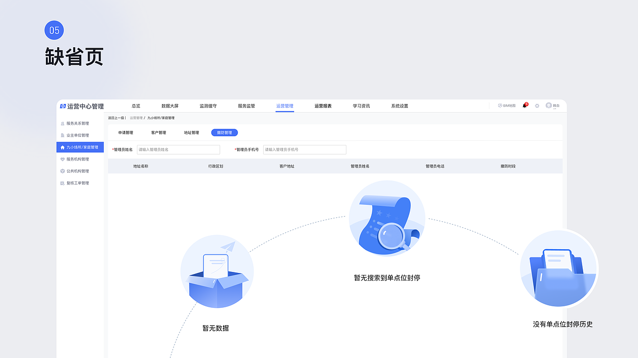Click the 服务关系管理 sidebar icon
This screenshot has width=638, height=358.
(62, 123)
